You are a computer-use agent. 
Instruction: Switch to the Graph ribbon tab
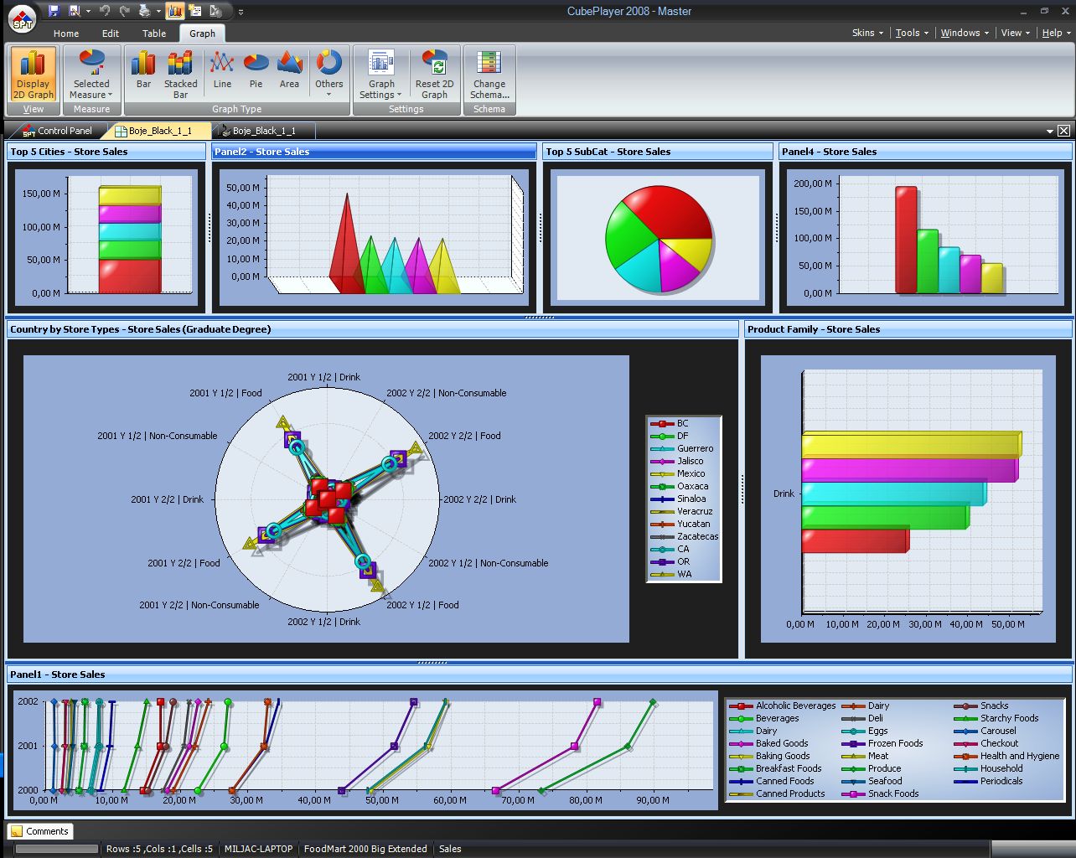pos(202,34)
